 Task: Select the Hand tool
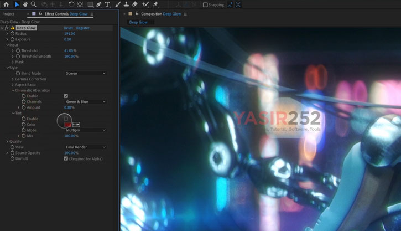tap(25, 4)
